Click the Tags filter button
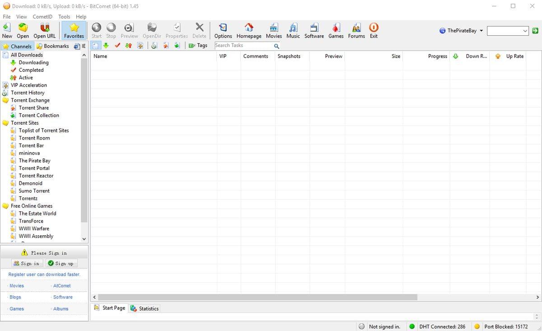The width and height of the screenshot is (542, 331). click(x=198, y=46)
